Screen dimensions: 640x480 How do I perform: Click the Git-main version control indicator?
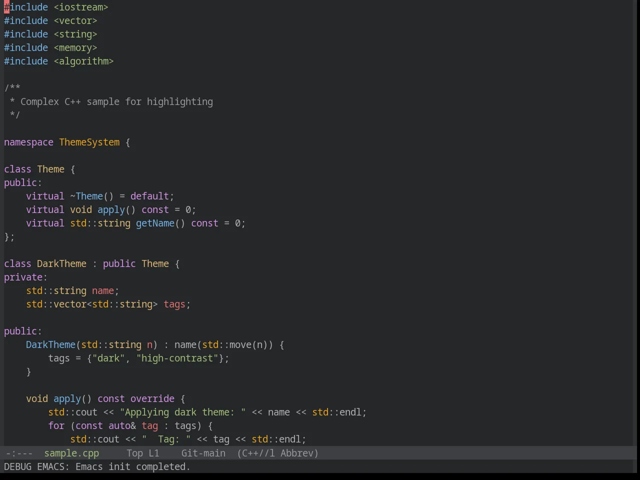pyautogui.click(x=203, y=453)
